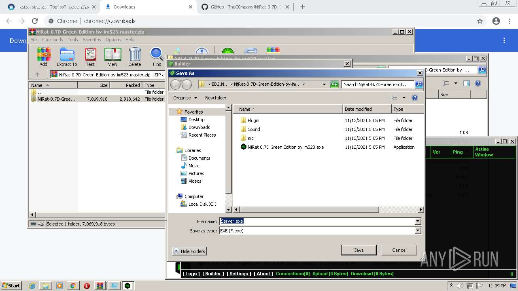This screenshot has width=518, height=291.
Task: Switch to the Downloads Chrome tab
Action: (148, 7)
